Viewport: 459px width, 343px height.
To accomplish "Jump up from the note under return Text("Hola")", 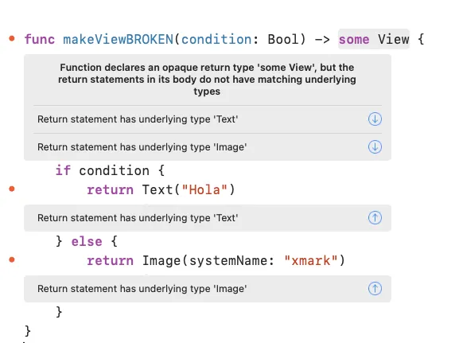I will point(375,218).
